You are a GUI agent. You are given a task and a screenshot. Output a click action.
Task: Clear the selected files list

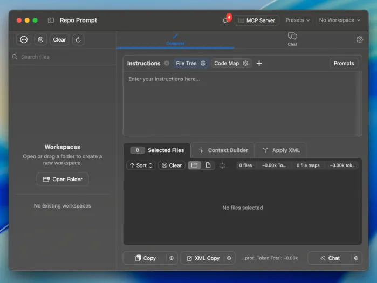coord(172,165)
